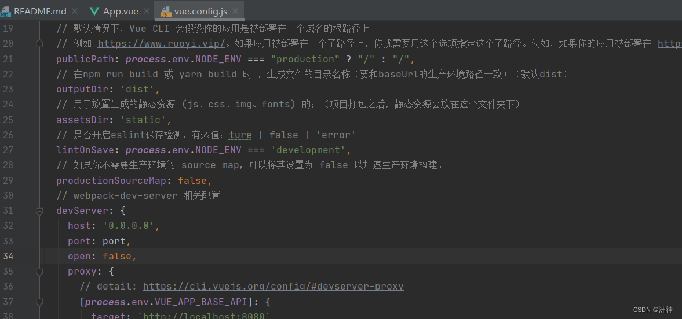Viewport: 682px width, 319px height.
Task: Open the cli.vuejs.org devserver-proxy link
Action: coord(273,287)
